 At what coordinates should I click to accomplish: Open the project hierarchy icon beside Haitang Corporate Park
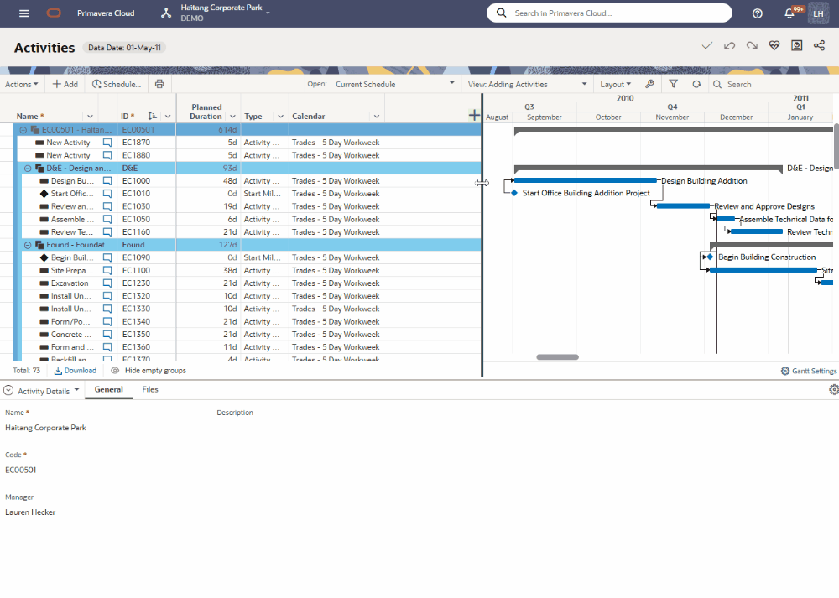click(166, 13)
